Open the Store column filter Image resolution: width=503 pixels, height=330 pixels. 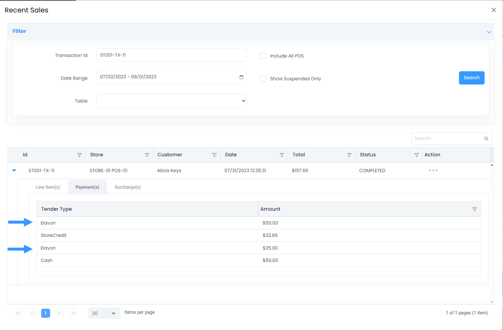[147, 155]
